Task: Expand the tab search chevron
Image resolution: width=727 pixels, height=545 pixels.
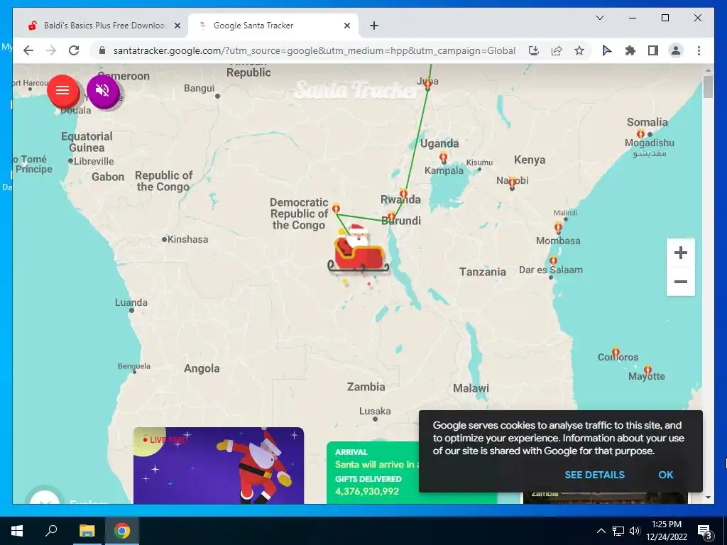Action: click(599, 18)
